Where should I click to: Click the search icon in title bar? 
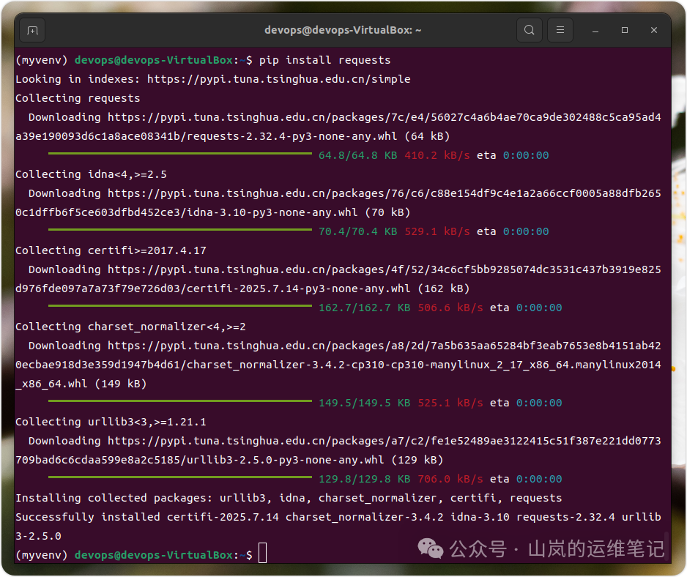click(529, 31)
